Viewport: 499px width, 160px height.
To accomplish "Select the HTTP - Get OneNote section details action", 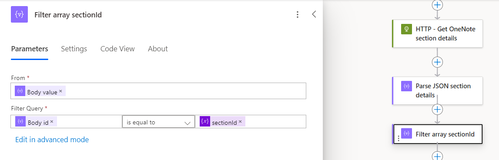I will click(437, 34).
